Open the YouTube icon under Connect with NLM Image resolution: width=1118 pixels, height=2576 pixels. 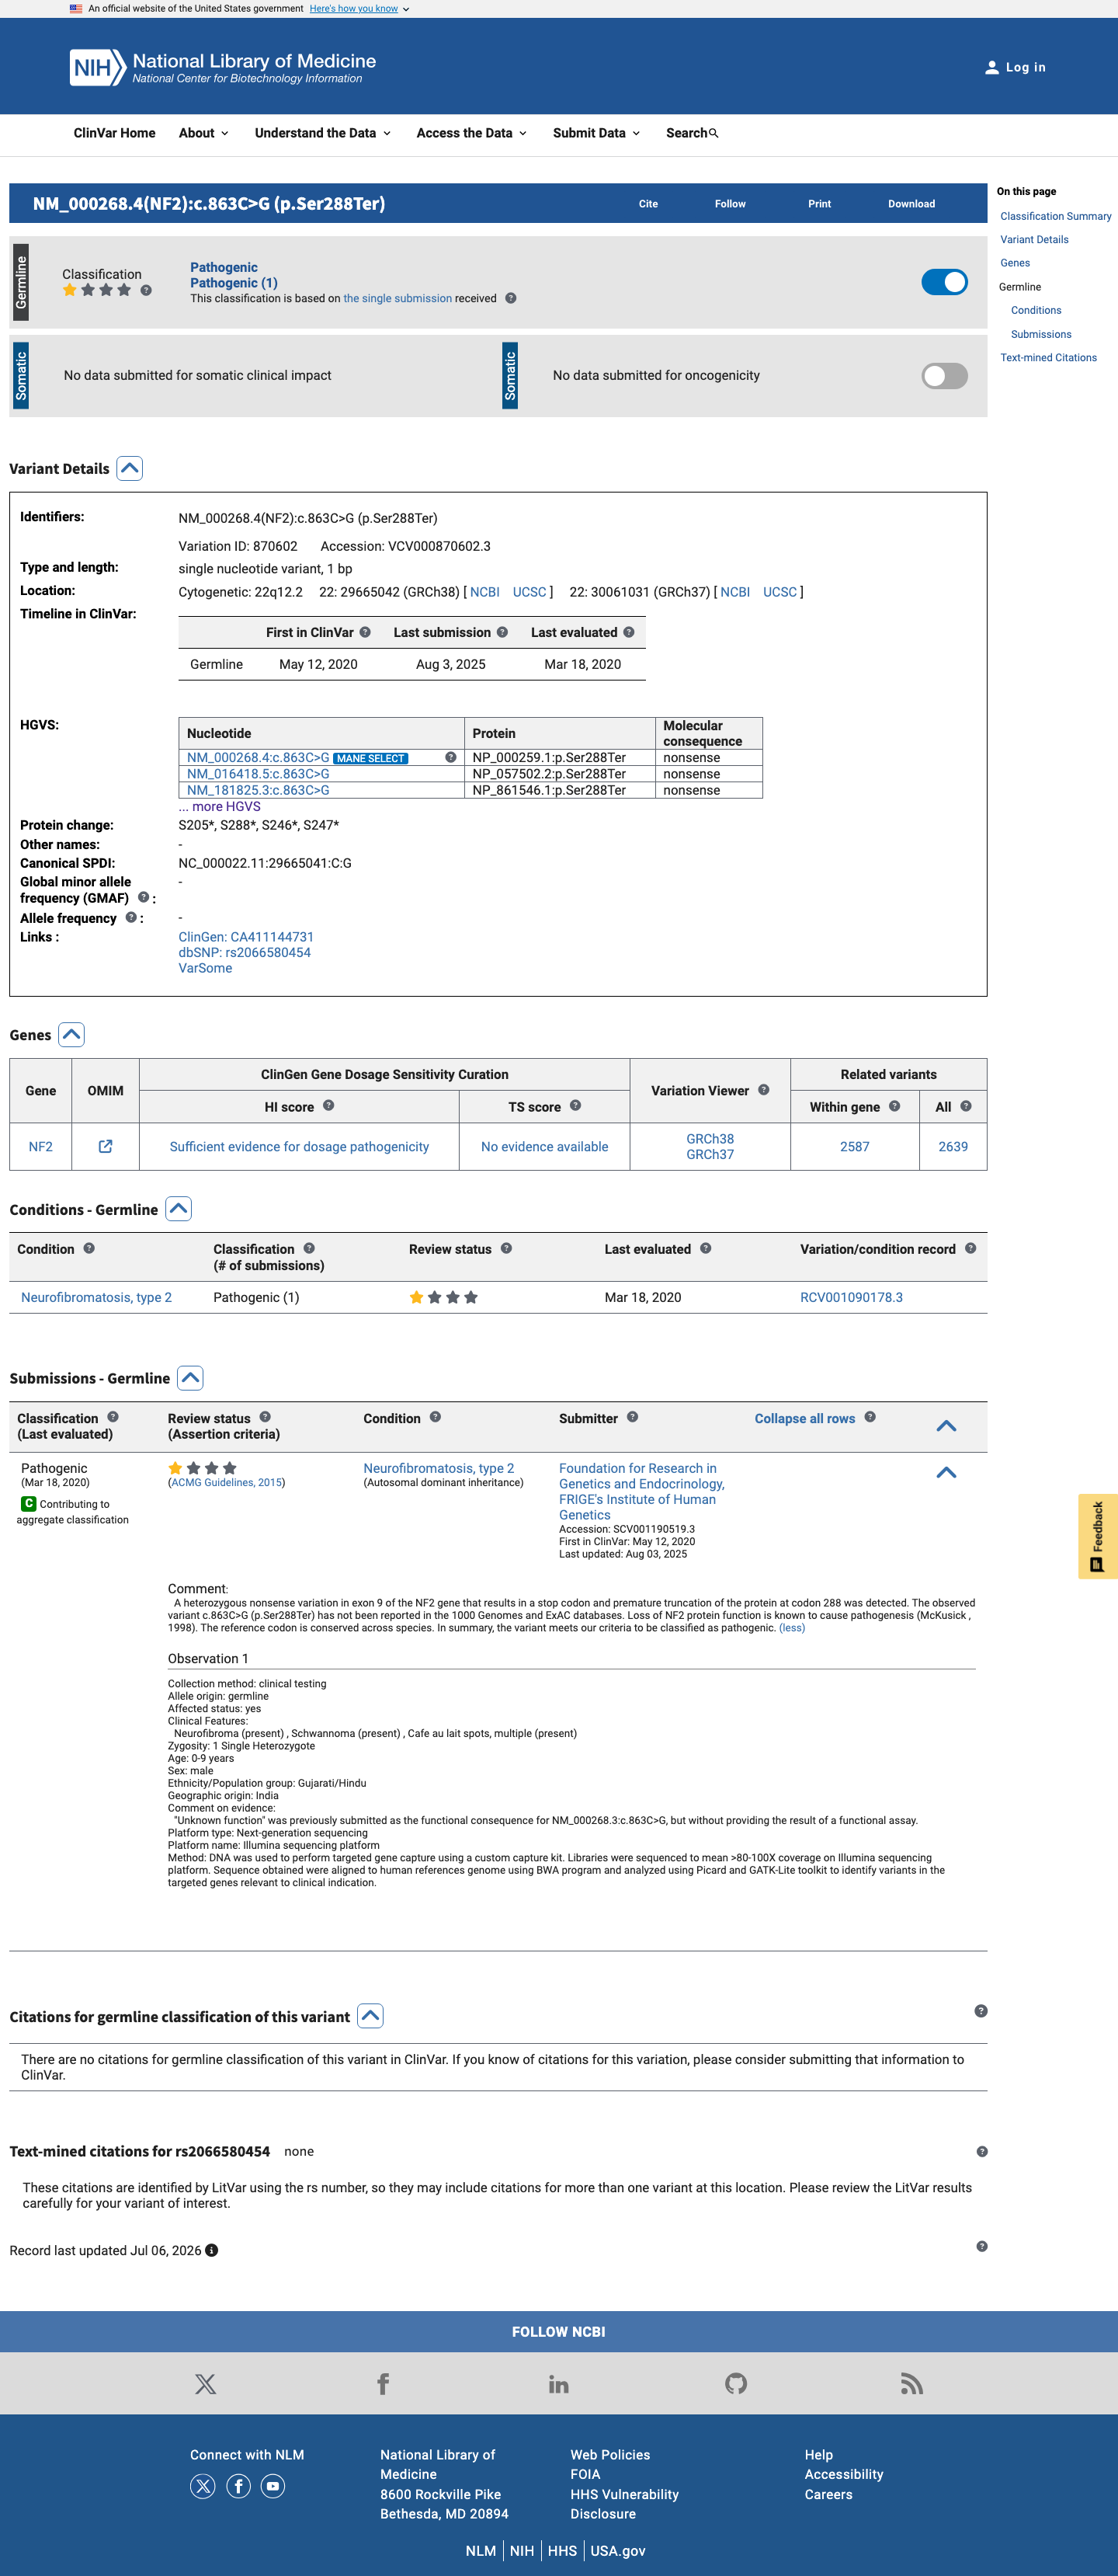click(273, 2485)
